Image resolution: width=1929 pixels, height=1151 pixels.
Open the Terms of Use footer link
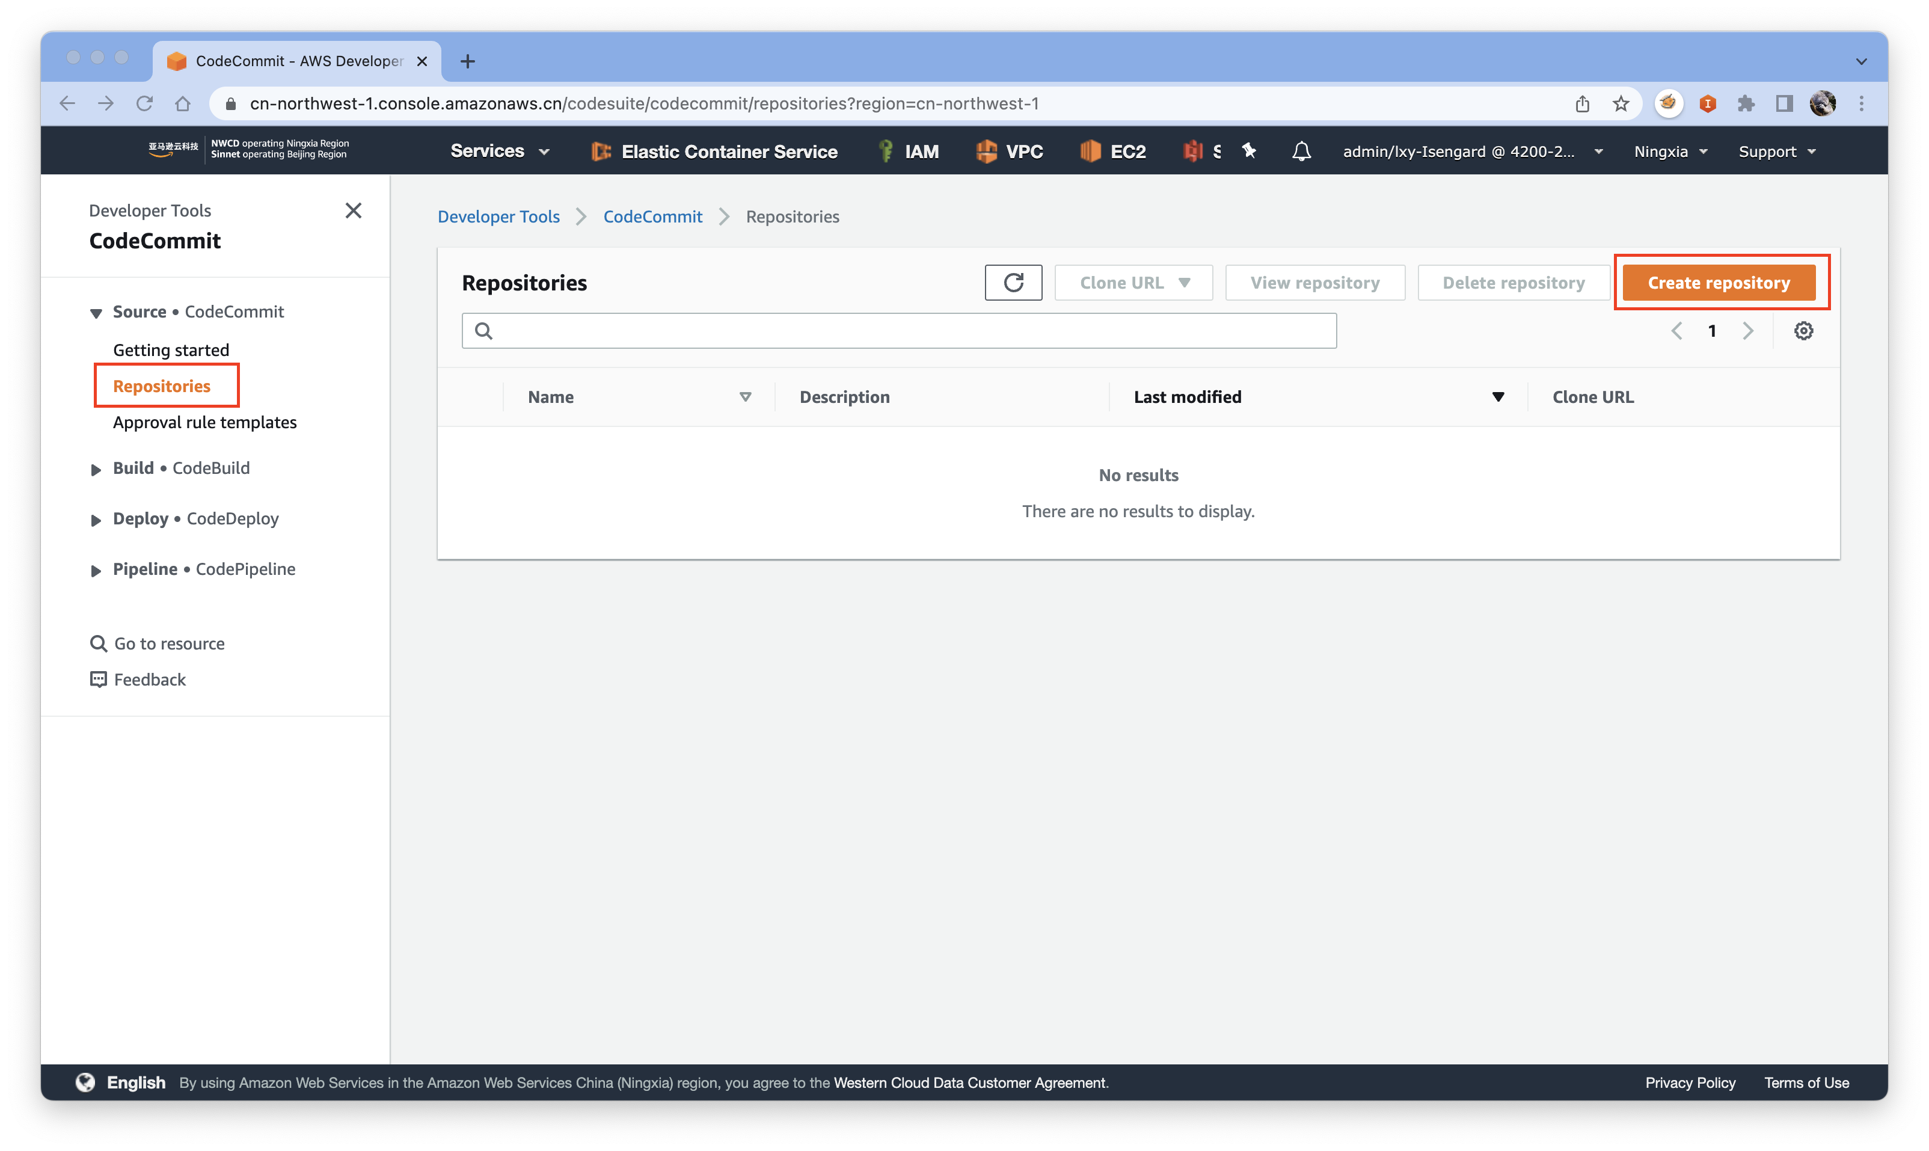click(1806, 1082)
